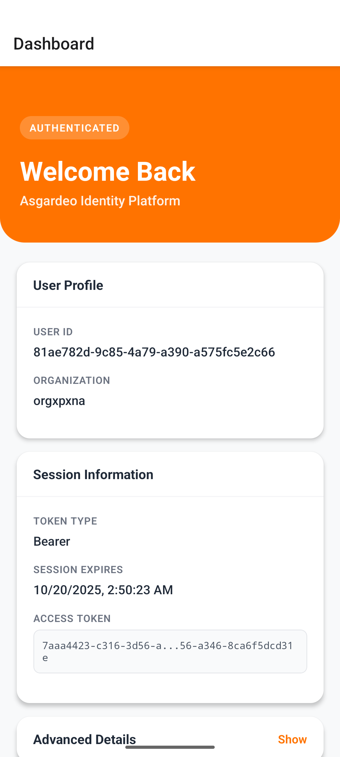Copy the User ID value
Image resolution: width=340 pixels, height=757 pixels.
pyautogui.click(x=154, y=352)
